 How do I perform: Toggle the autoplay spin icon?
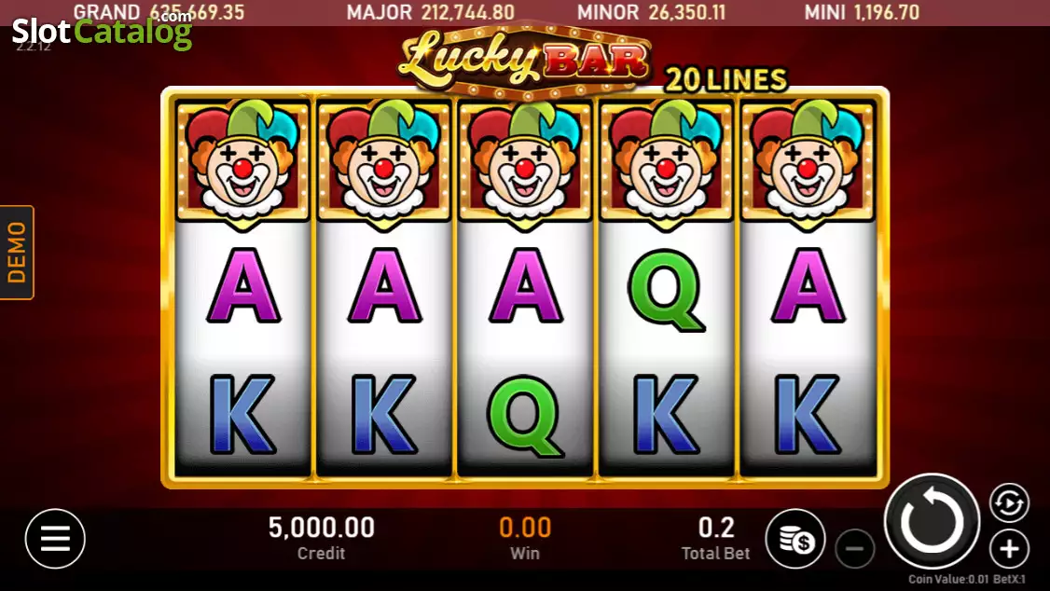[1009, 502]
